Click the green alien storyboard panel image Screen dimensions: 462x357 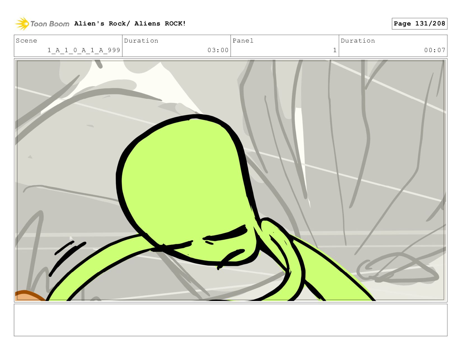pos(230,180)
